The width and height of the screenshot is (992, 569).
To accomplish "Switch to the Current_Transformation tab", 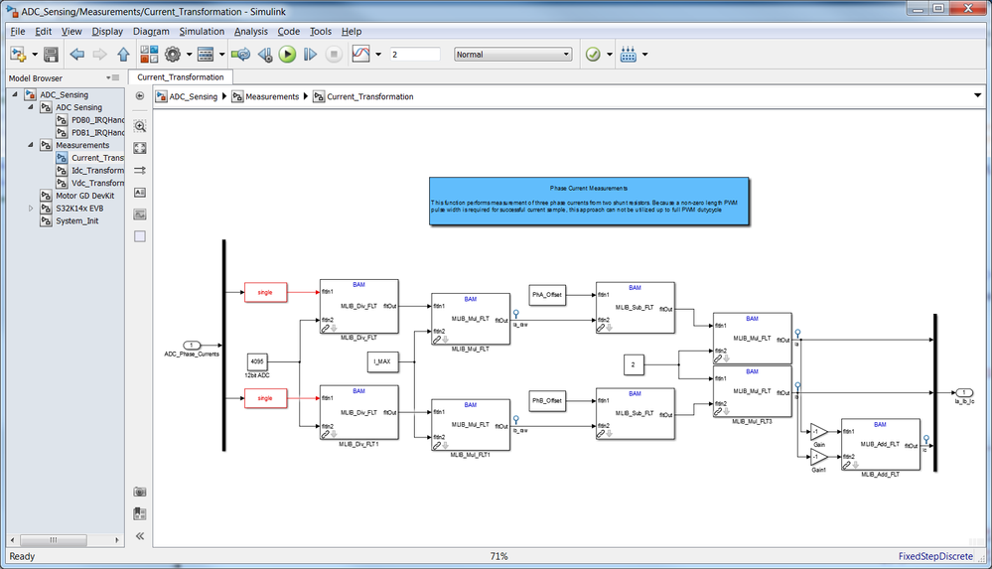I will point(181,77).
